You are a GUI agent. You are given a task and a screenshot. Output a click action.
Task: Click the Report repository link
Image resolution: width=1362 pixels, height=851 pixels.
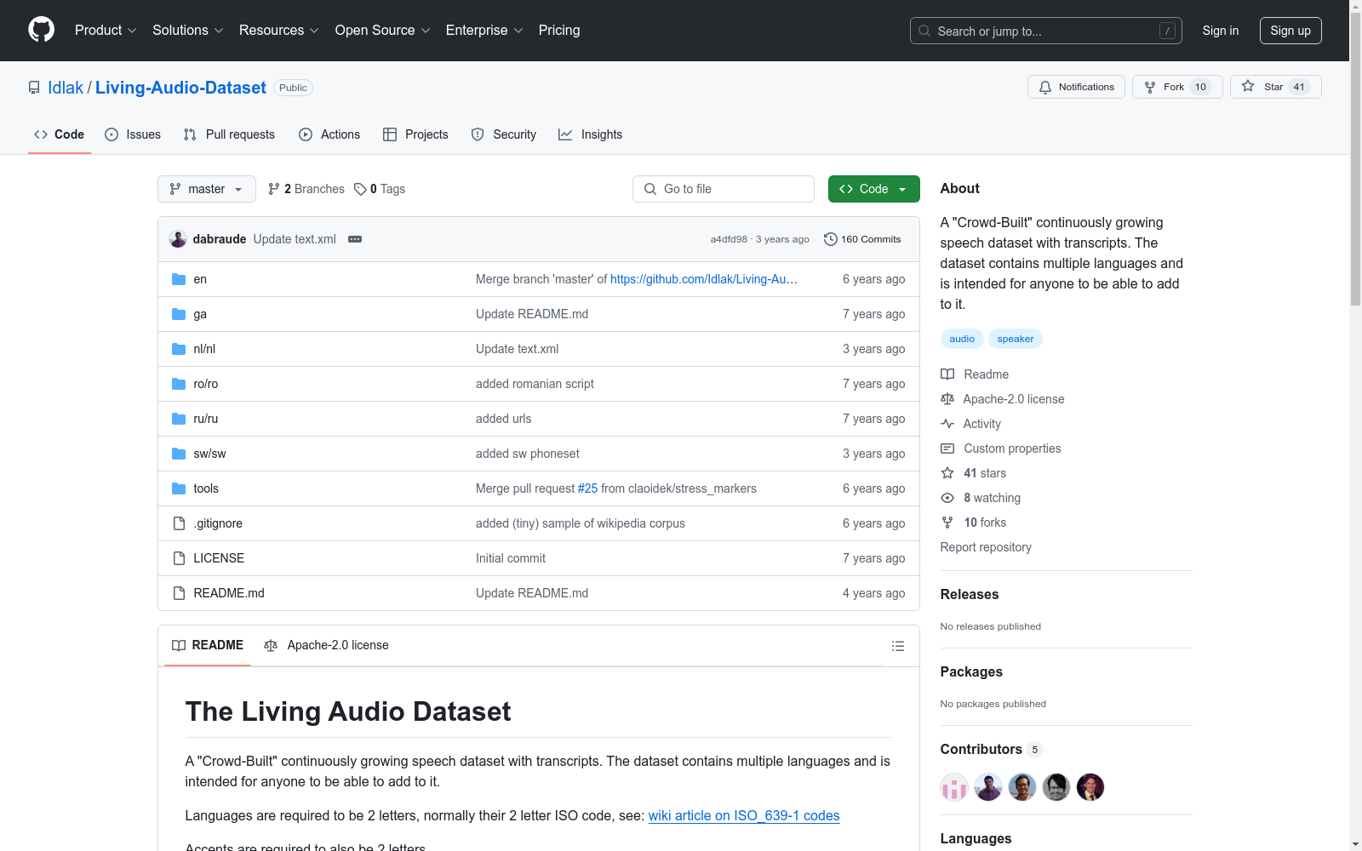pyautogui.click(x=986, y=547)
